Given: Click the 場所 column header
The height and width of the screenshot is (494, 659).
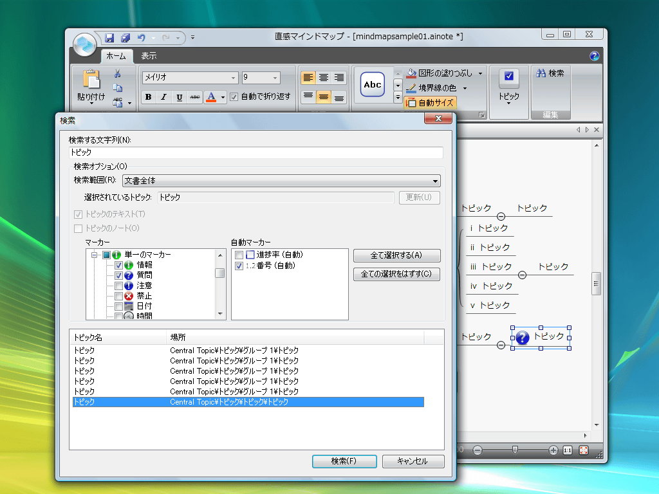Looking at the screenshot, I should [295, 337].
